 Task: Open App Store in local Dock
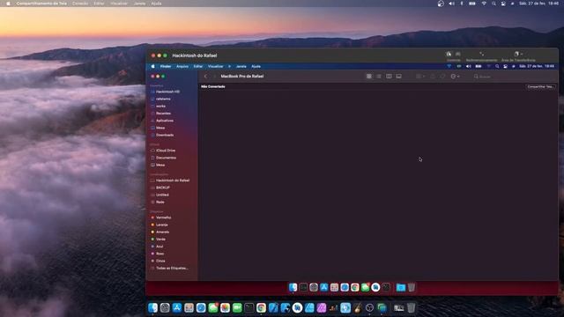pyautogui.click(x=177, y=307)
